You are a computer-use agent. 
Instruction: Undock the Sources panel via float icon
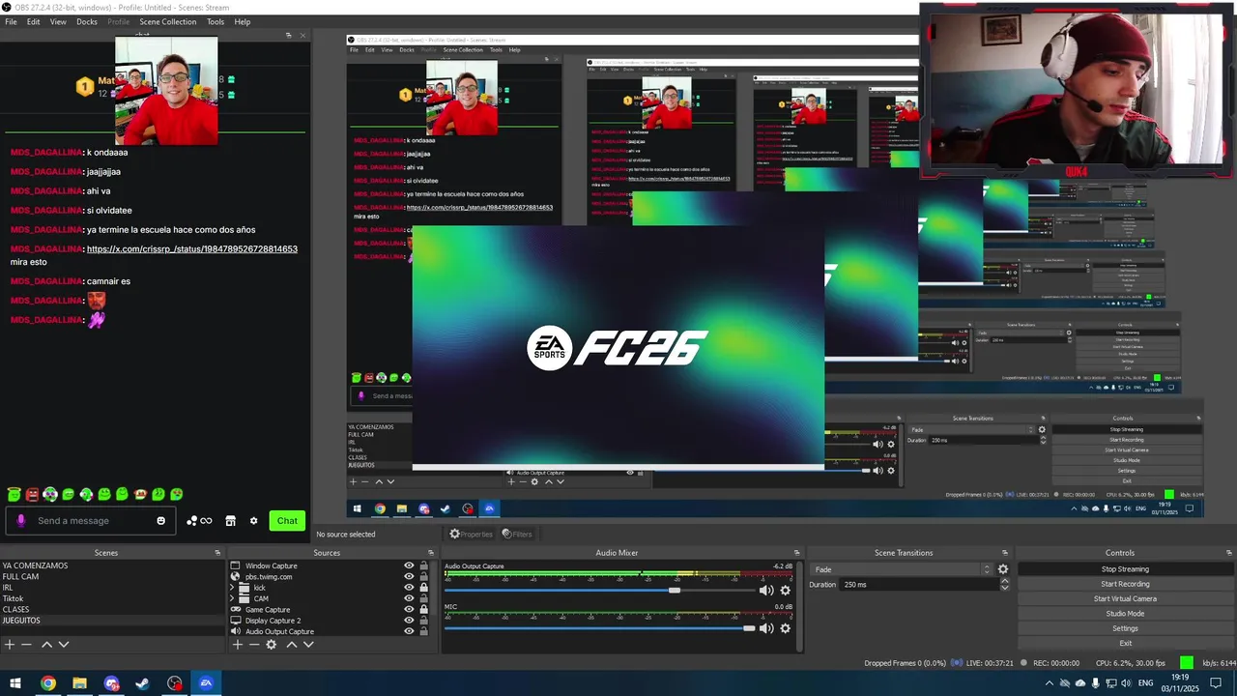431,553
